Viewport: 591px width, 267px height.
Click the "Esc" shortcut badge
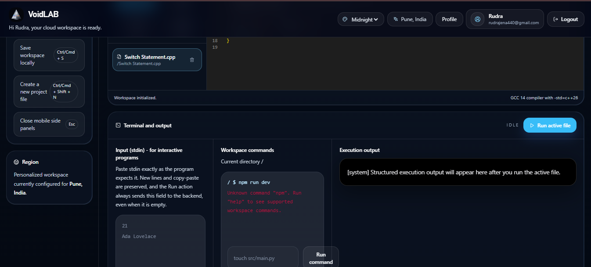click(72, 124)
